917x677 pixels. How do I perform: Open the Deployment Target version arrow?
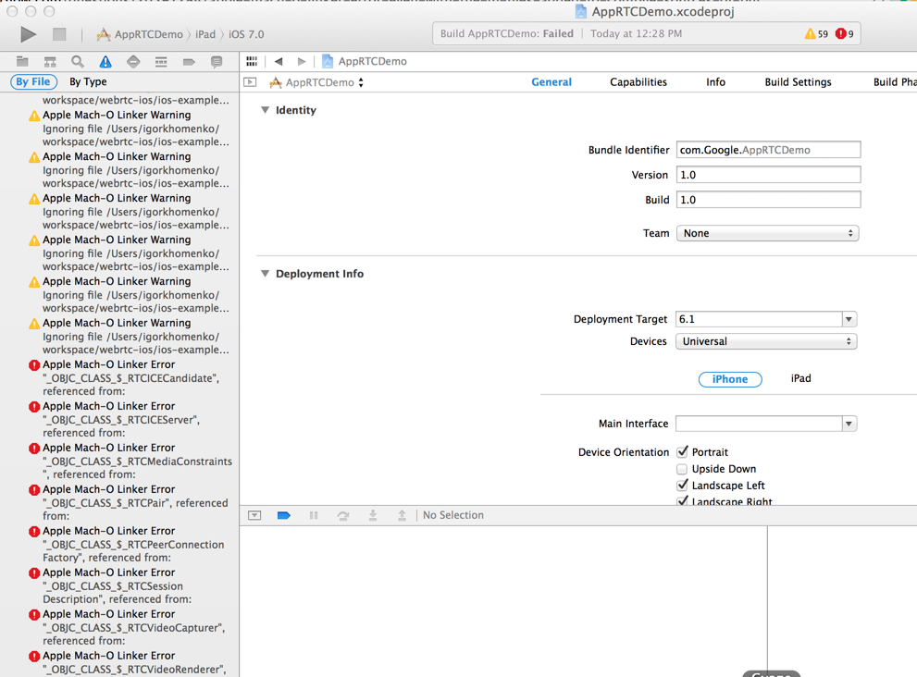pyautogui.click(x=849, y=319)
